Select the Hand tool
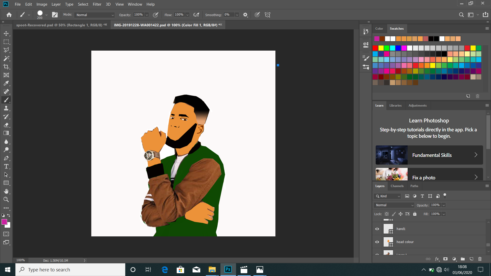Screen dimensions: 491x276 pyautogui.click(x=6, y=191)
